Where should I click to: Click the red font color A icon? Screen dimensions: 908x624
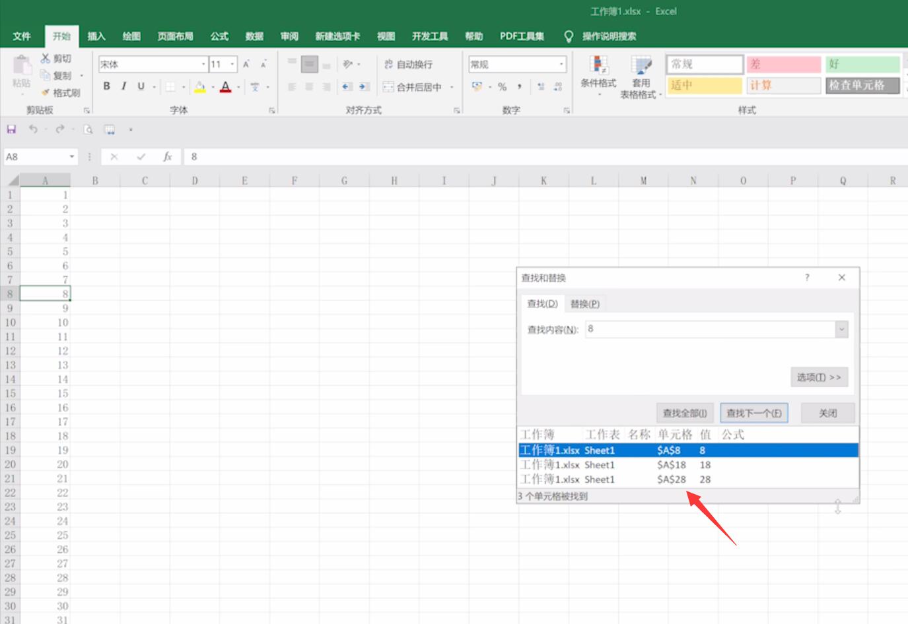click(x=226, y=86)
